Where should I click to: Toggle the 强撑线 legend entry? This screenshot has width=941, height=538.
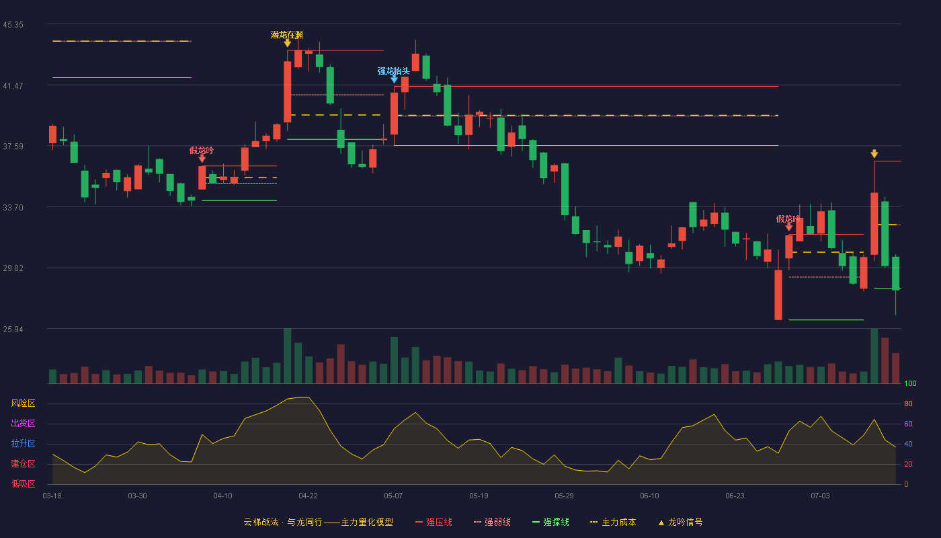coord(550,522)
